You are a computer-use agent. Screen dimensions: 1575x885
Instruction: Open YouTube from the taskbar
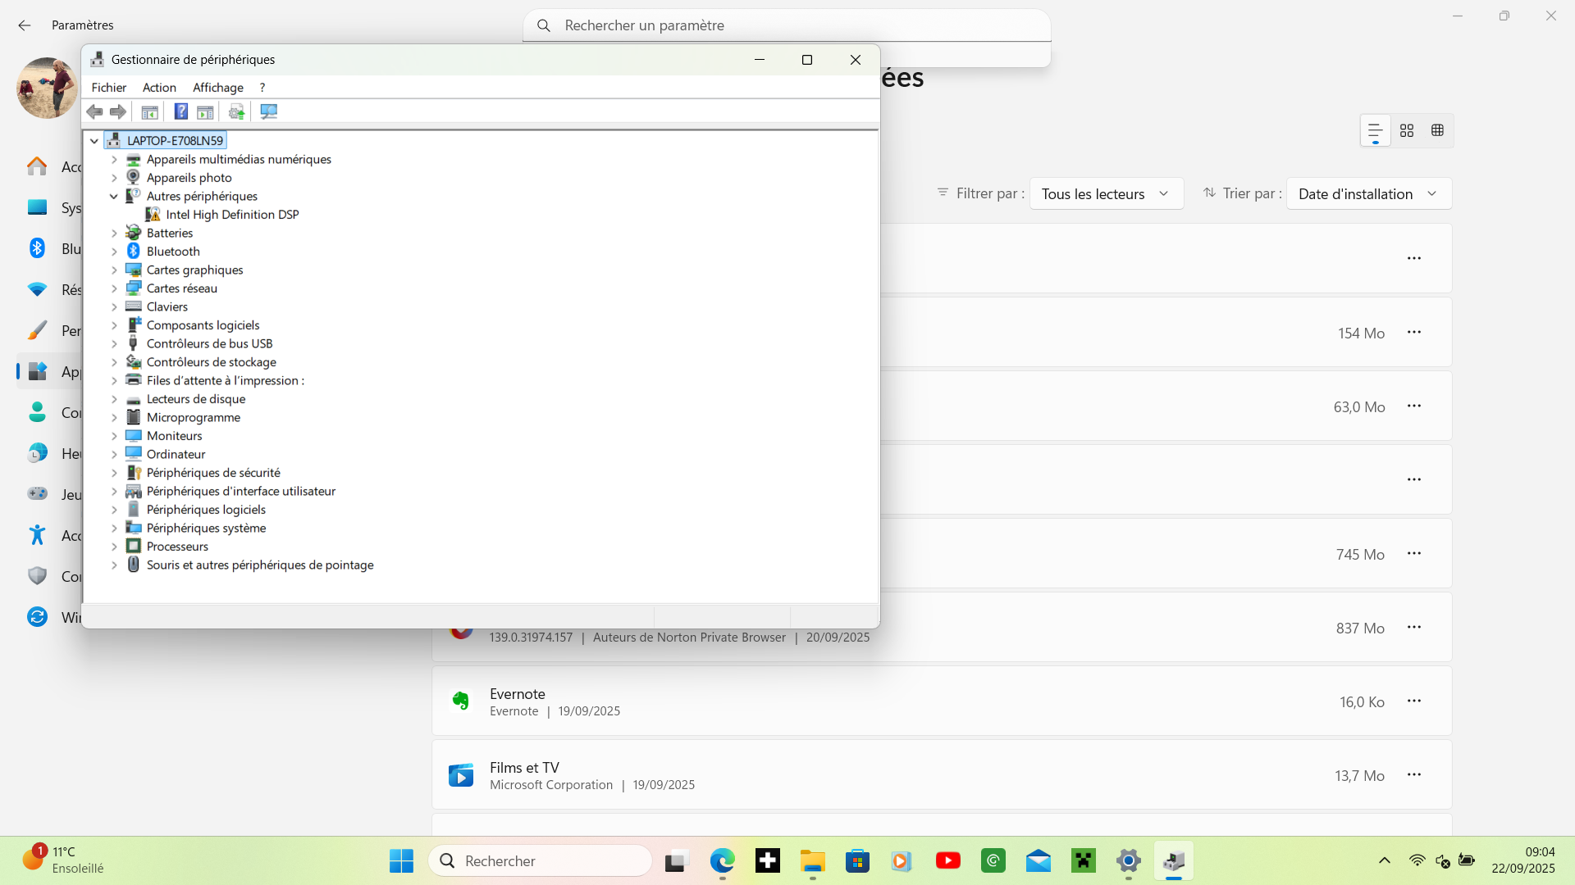click(948, 861)
